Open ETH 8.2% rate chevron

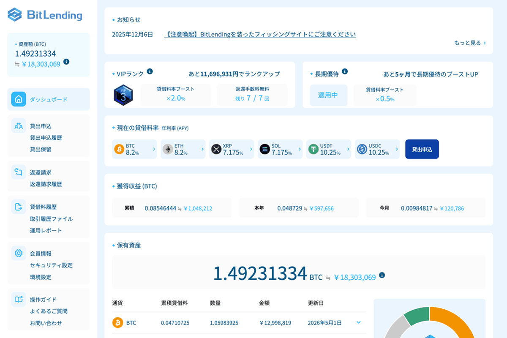[x=202, y=149]
